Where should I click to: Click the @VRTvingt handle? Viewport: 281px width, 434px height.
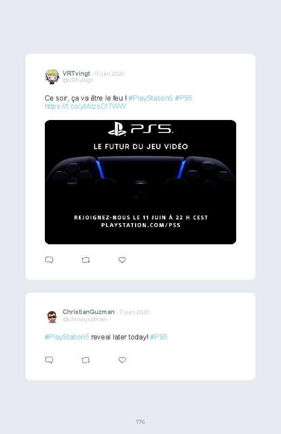point(77,81)
